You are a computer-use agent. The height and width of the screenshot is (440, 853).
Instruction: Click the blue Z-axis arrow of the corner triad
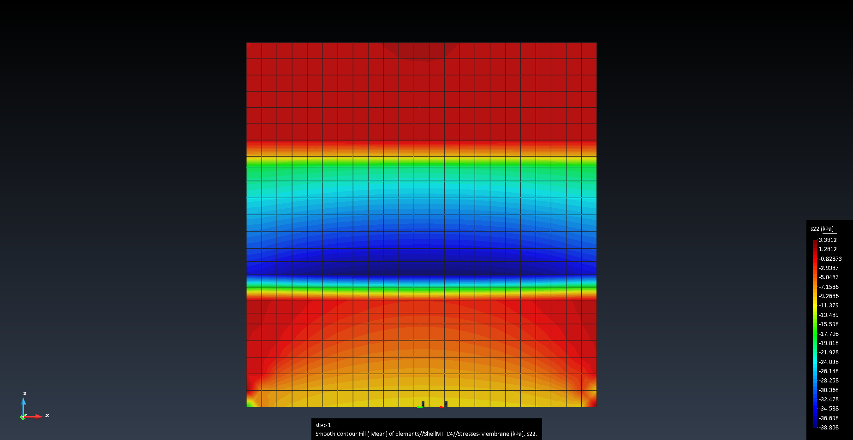tap(24, 404)
